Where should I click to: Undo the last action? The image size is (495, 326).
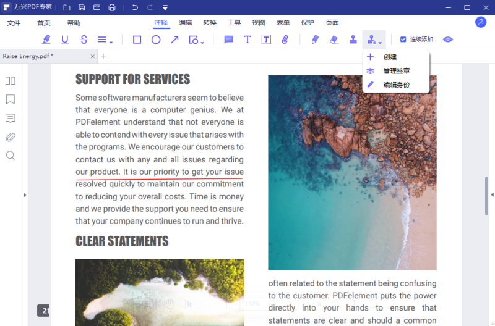135,7
